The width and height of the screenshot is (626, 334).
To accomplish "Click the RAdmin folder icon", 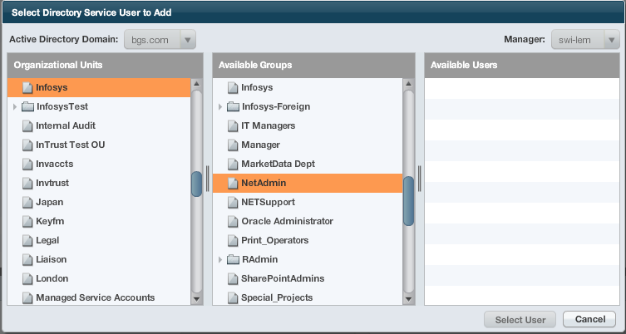I will [x=233, y=260].
